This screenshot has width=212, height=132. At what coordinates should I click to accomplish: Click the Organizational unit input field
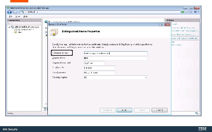[x=94, y=63]
